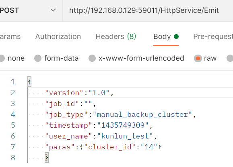The width and height of the screenshot is (233, 167).
Task: Click line number 5 in the gutter
Action: pyautogui.click(x=13, y=125)
